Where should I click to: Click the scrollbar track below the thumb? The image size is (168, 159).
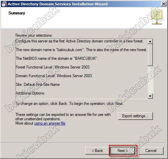[150, 80]
